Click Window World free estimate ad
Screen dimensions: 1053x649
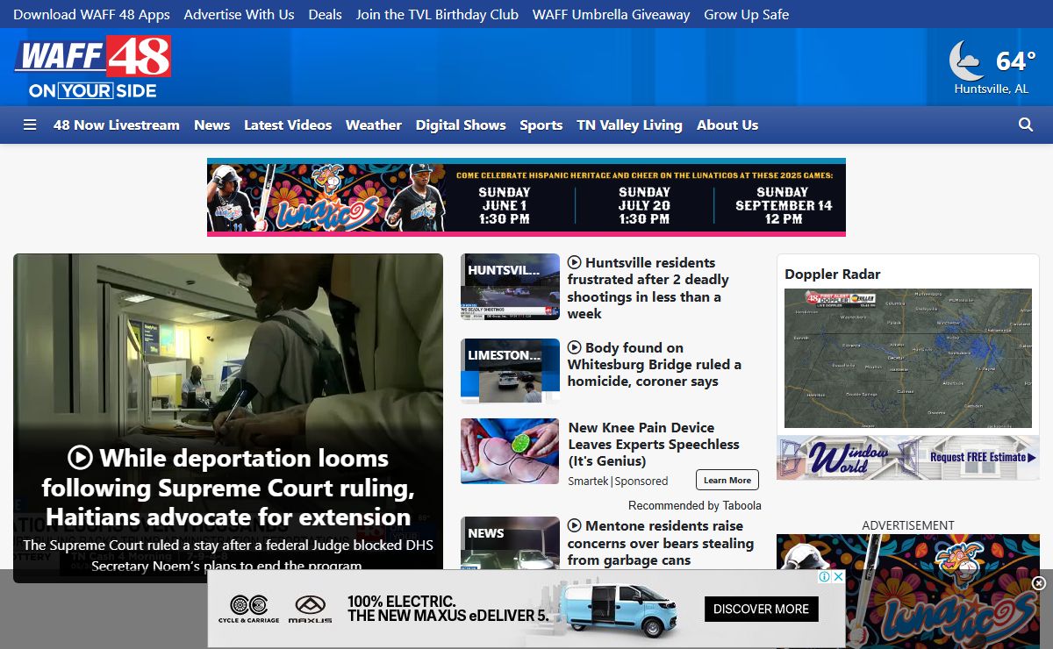coord(908,458)
